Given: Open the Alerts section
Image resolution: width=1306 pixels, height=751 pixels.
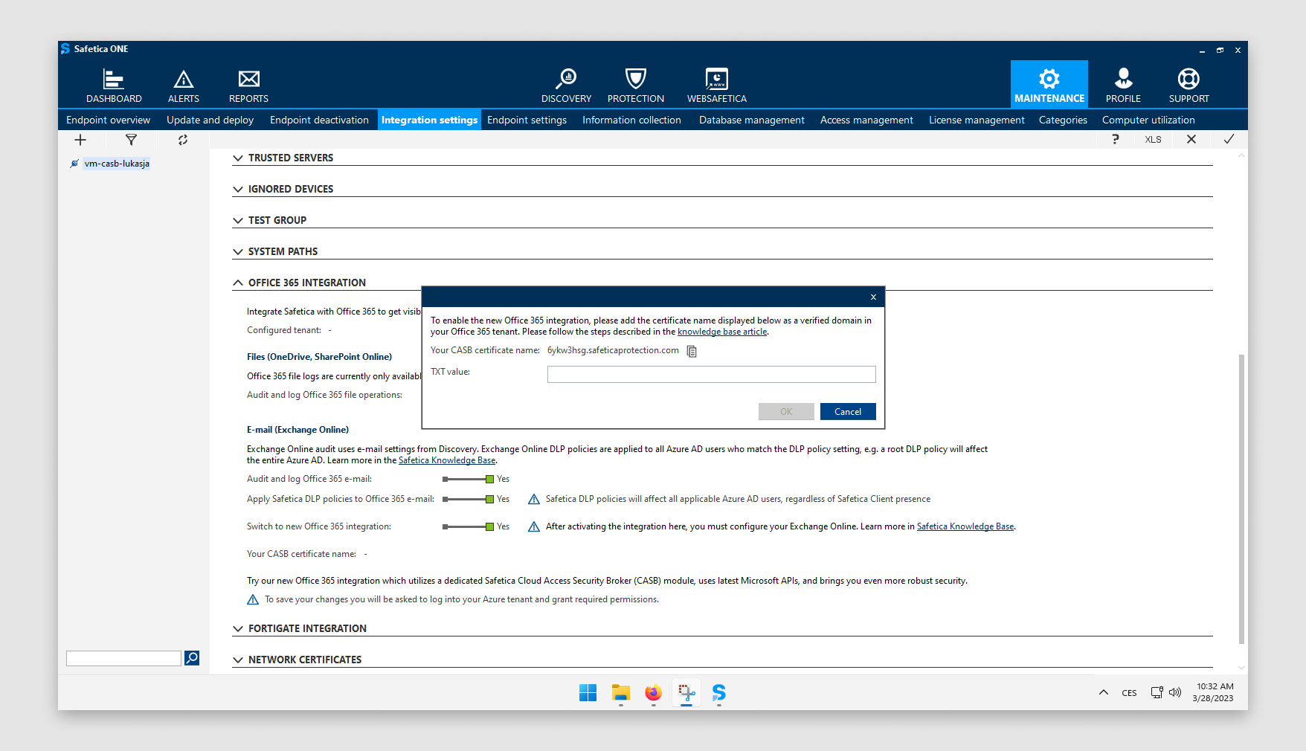Looking at the screenshot, I should click(184, 85).
